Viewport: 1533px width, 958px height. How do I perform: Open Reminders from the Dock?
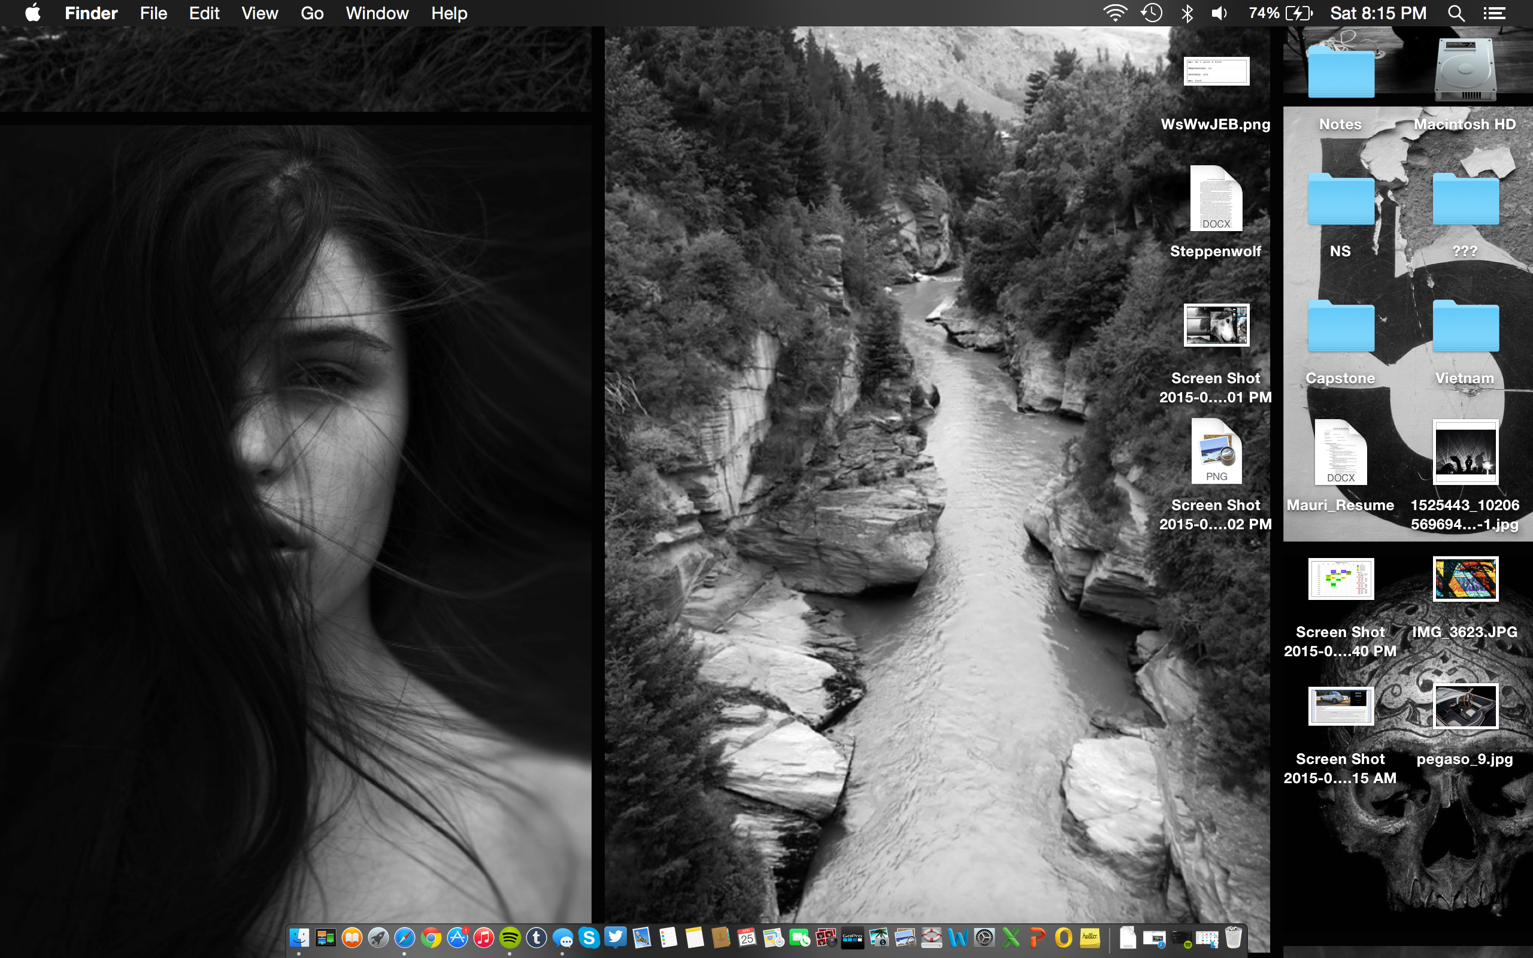(668, 937)
